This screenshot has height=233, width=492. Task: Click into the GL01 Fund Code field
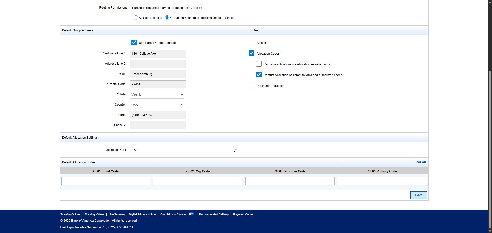[x=106, y=181]
